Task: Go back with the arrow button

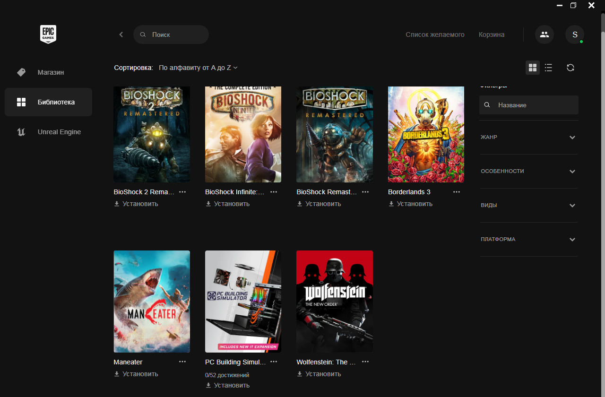Action: click(x=121, y=35)
